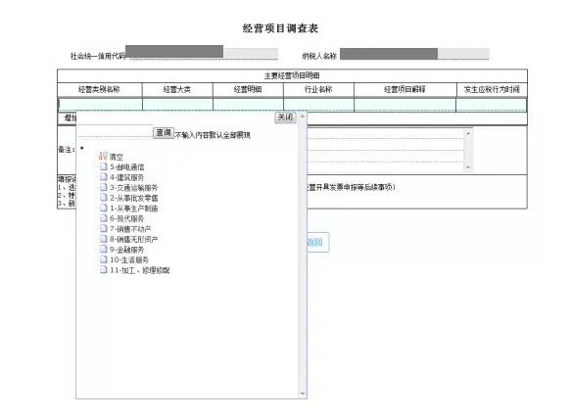Select the 清空 clear option
Screen dimensions: 571x420
117,157
